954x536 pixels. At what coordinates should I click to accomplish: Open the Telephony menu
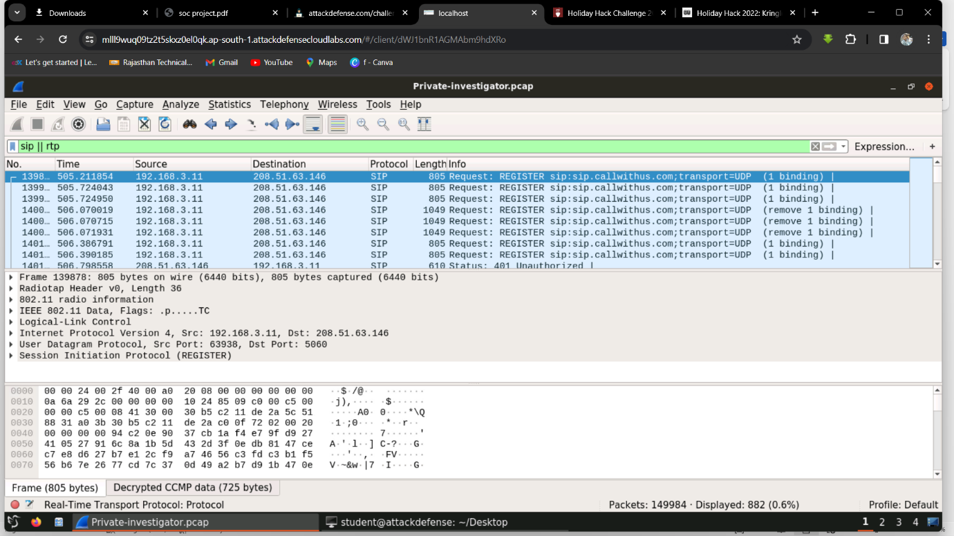click(284, 104)
